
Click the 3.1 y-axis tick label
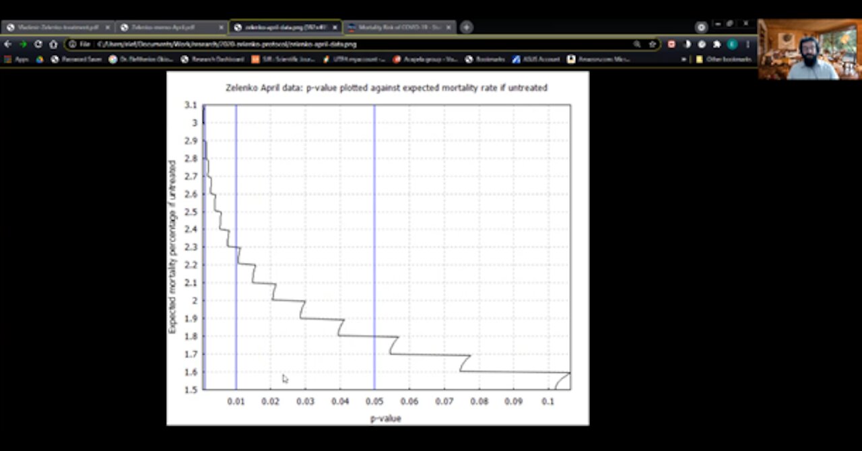(191, 105)
